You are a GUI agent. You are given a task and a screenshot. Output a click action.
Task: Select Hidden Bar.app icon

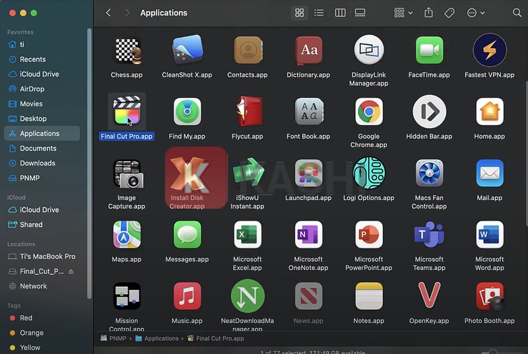429,112
